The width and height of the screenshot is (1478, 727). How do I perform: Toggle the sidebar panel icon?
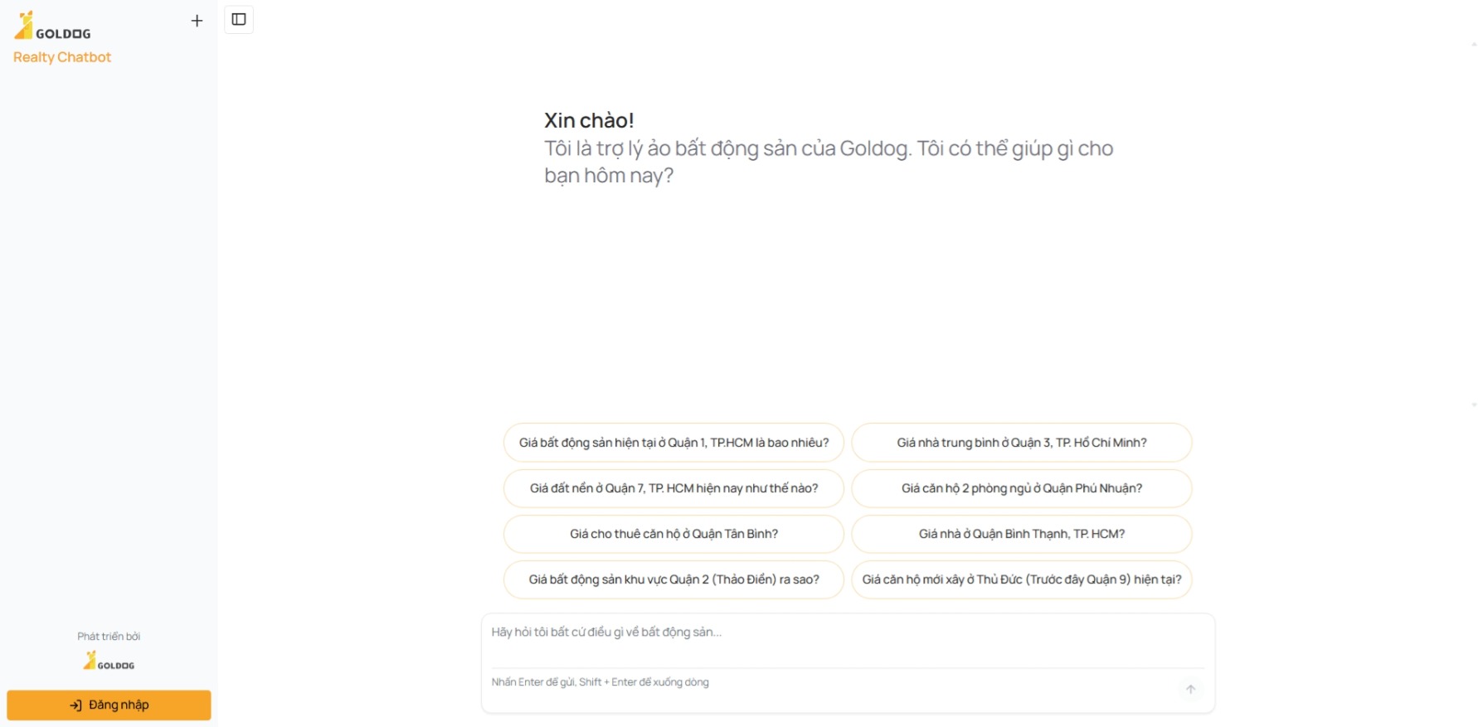click(x=239, y=19)
